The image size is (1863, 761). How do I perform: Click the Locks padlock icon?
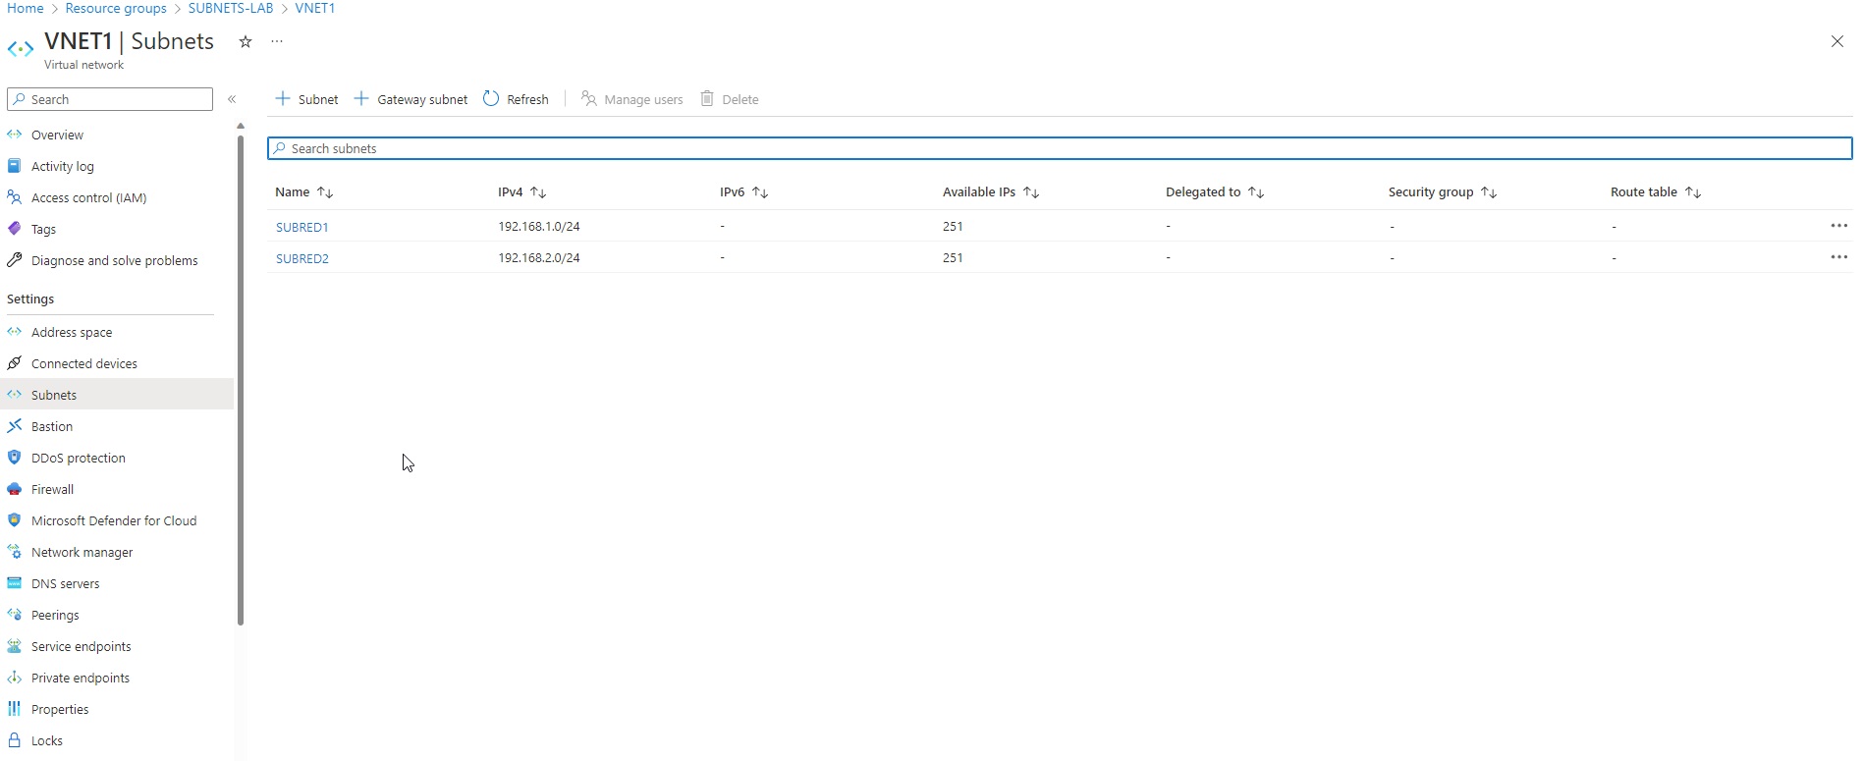(15, 740)
